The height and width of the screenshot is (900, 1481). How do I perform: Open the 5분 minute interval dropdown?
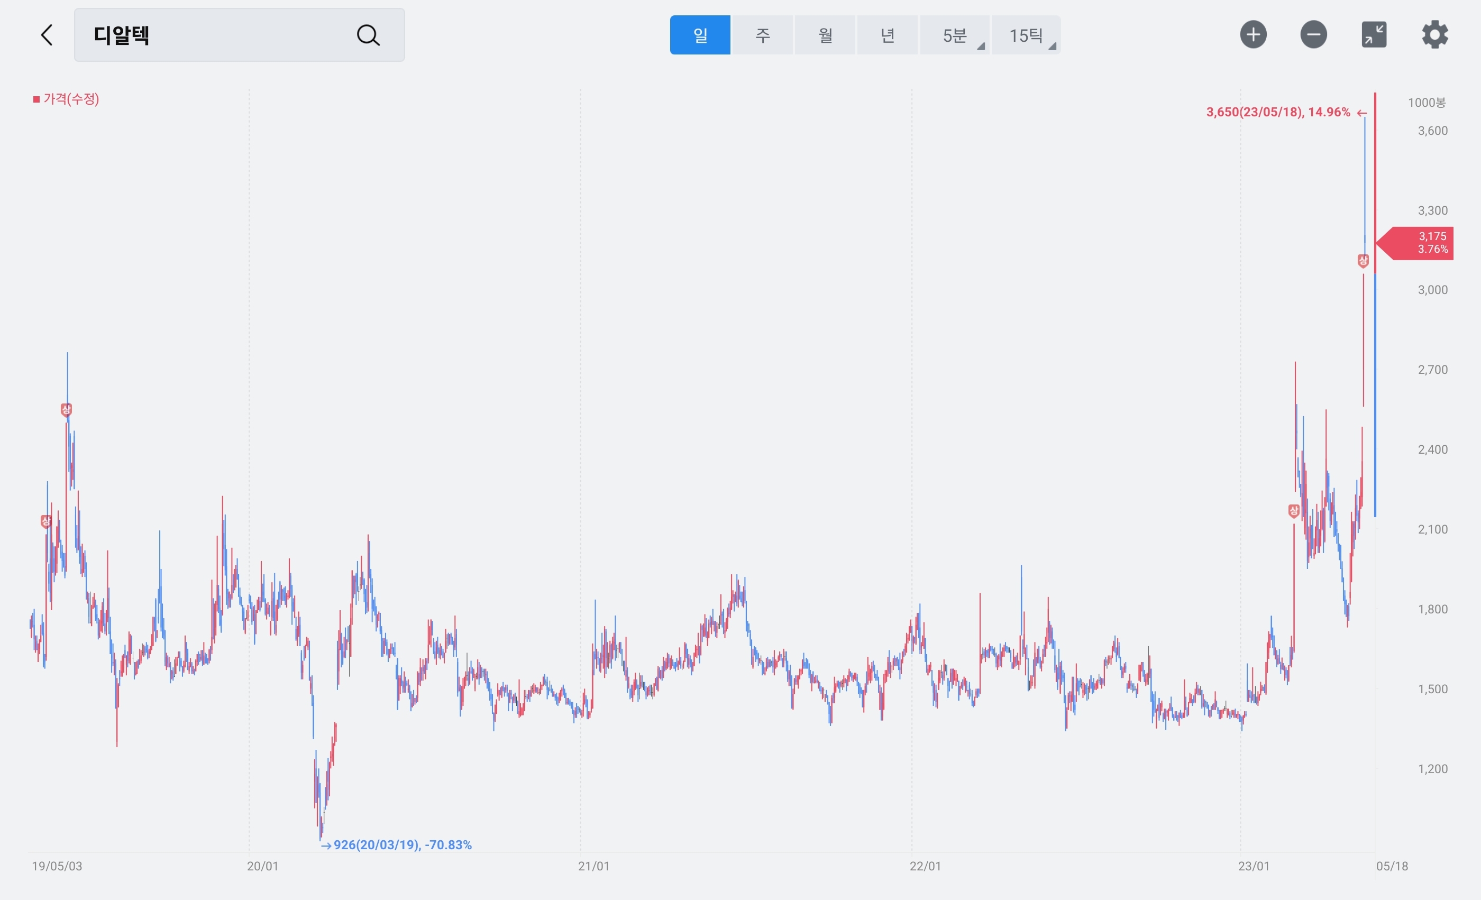click(x=955, y=35)
